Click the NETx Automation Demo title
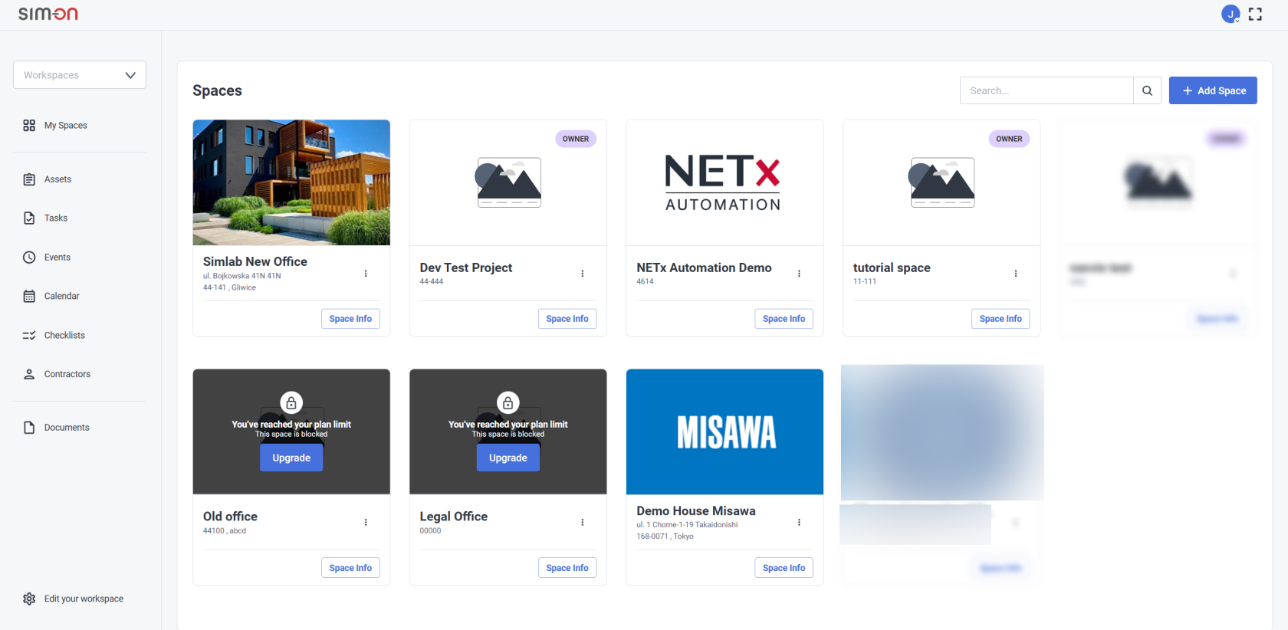The image size is (1288, 630). [704, 267]
